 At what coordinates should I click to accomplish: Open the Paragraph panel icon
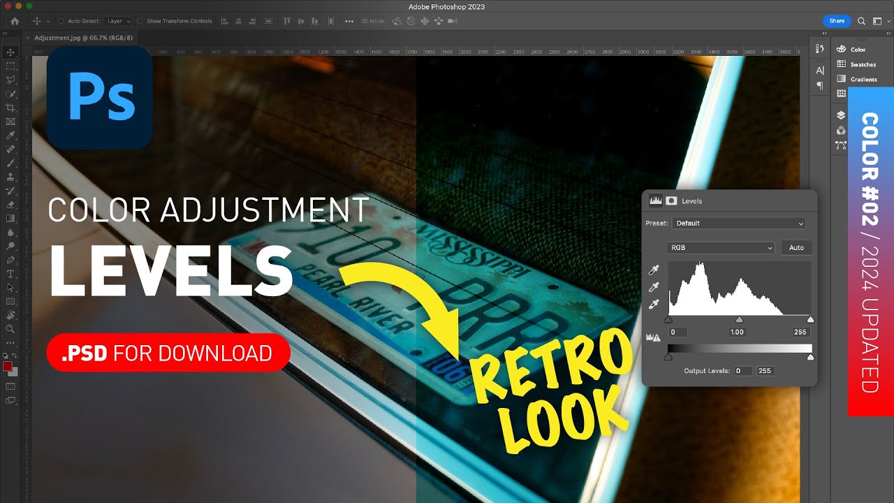click(820, 85)
